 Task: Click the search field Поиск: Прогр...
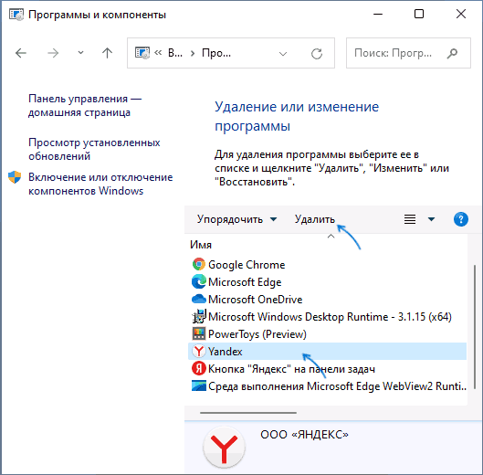408,53
